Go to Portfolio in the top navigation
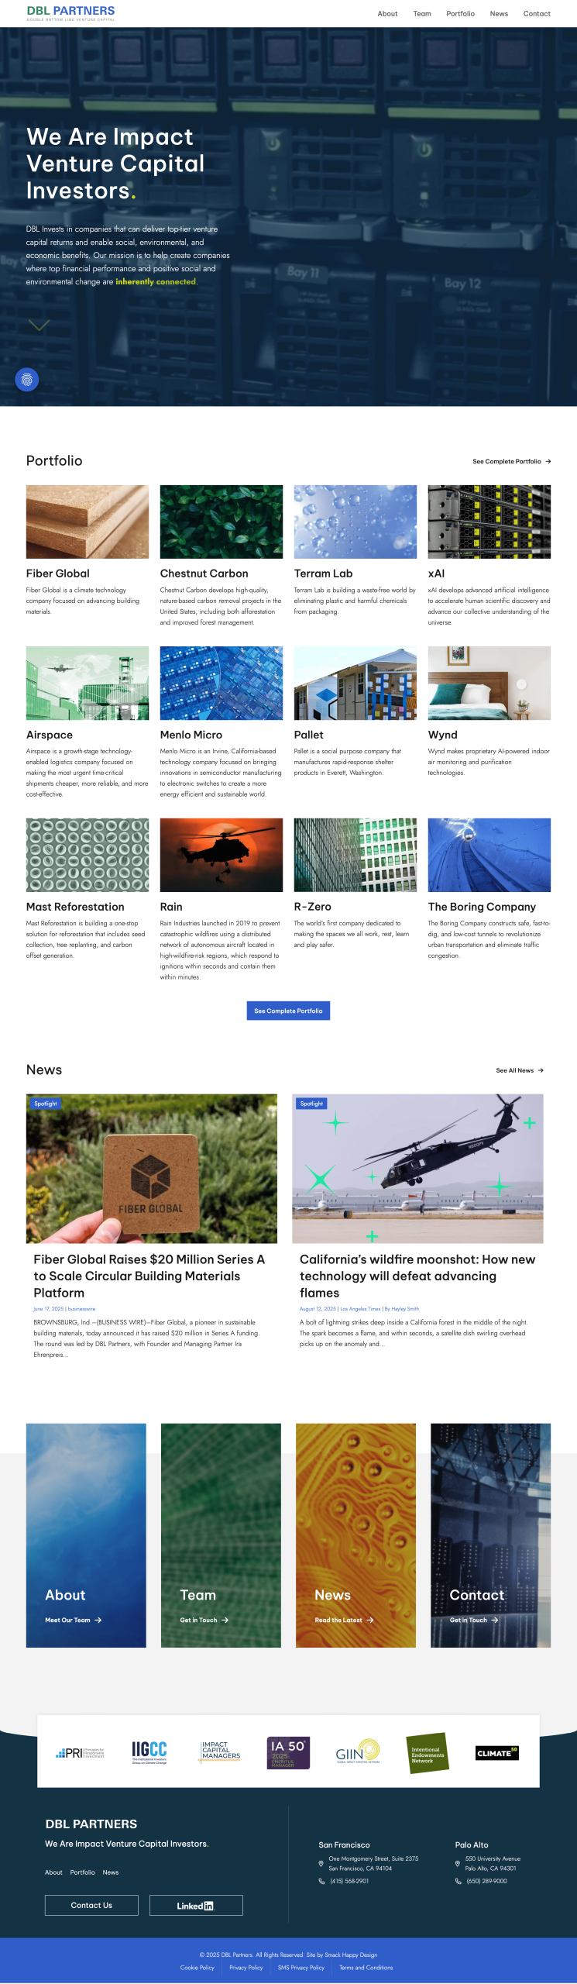 click(460, 14)
